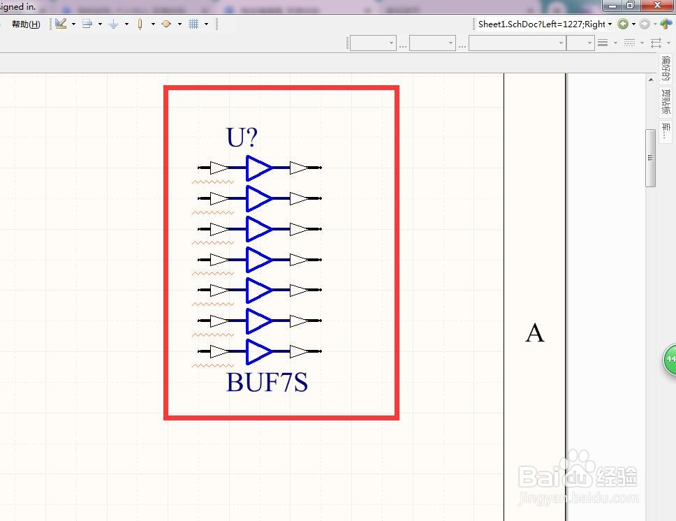676x521 pixels.
Task: Select the border letter A zone label
Action: (x=535, y=333)
